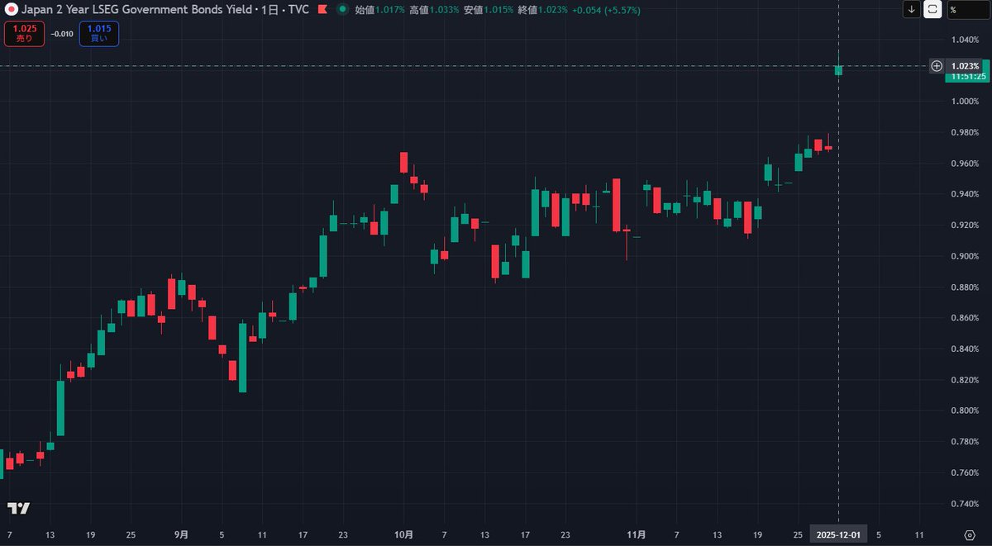Click the 0.900% tick on price axis
This screenshot has height=546, width=992.
point(966,256)
